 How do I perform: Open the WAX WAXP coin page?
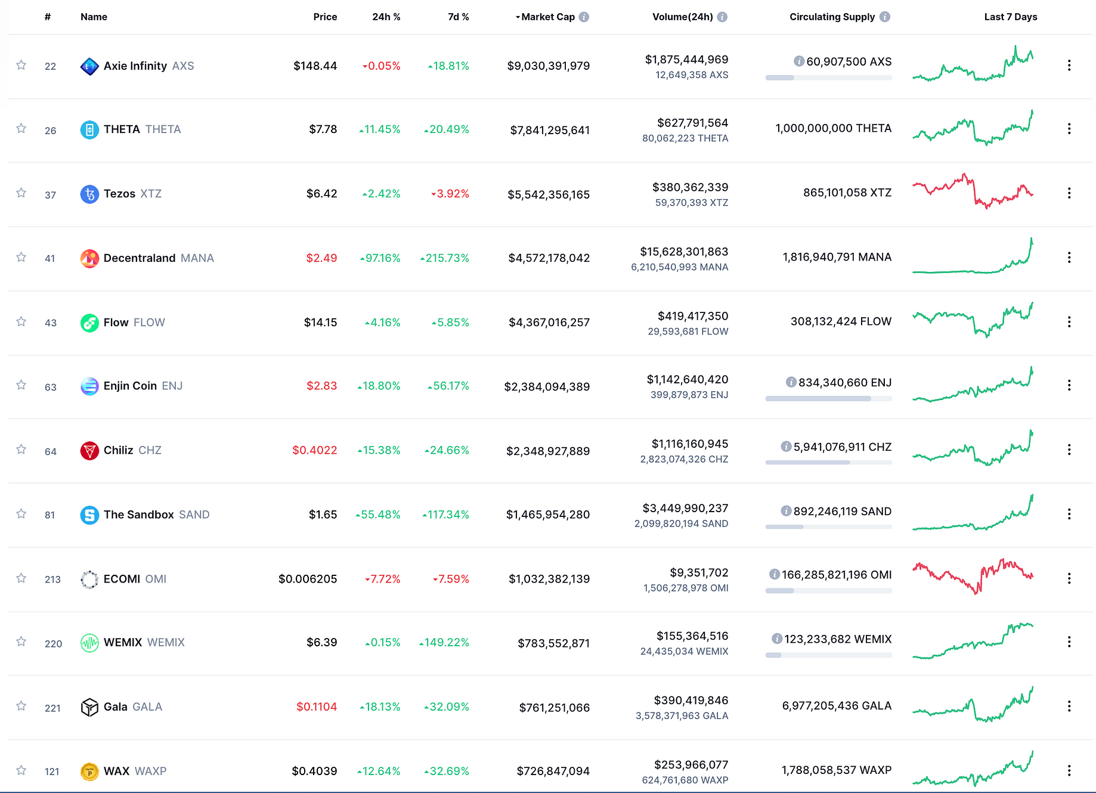135,771
